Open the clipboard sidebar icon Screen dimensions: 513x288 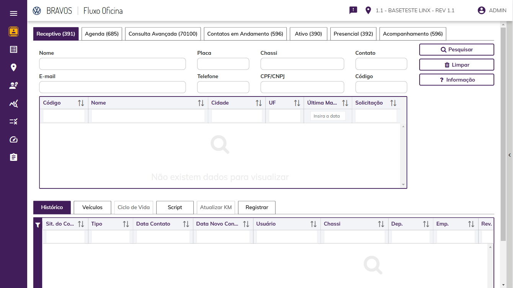pos(13,157)
